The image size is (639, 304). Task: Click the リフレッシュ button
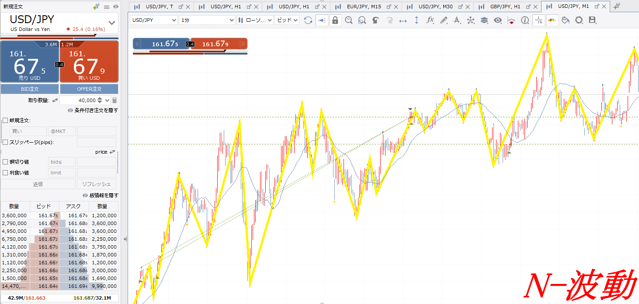97,184
